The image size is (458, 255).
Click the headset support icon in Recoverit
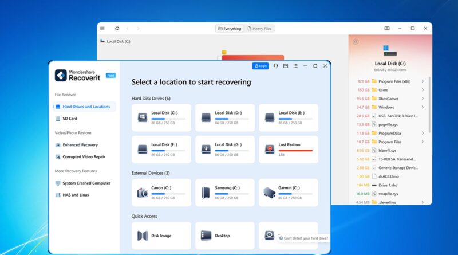pyautogui.click(x=276, y=66)
